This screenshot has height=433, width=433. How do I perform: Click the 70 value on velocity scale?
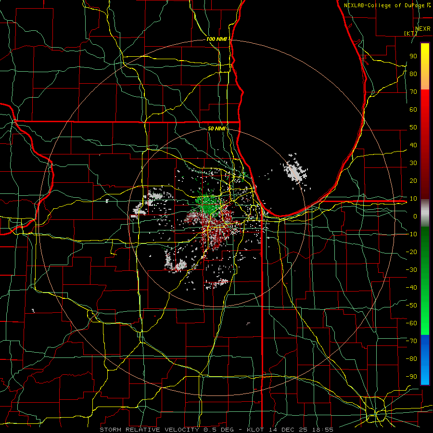[413, 92]
